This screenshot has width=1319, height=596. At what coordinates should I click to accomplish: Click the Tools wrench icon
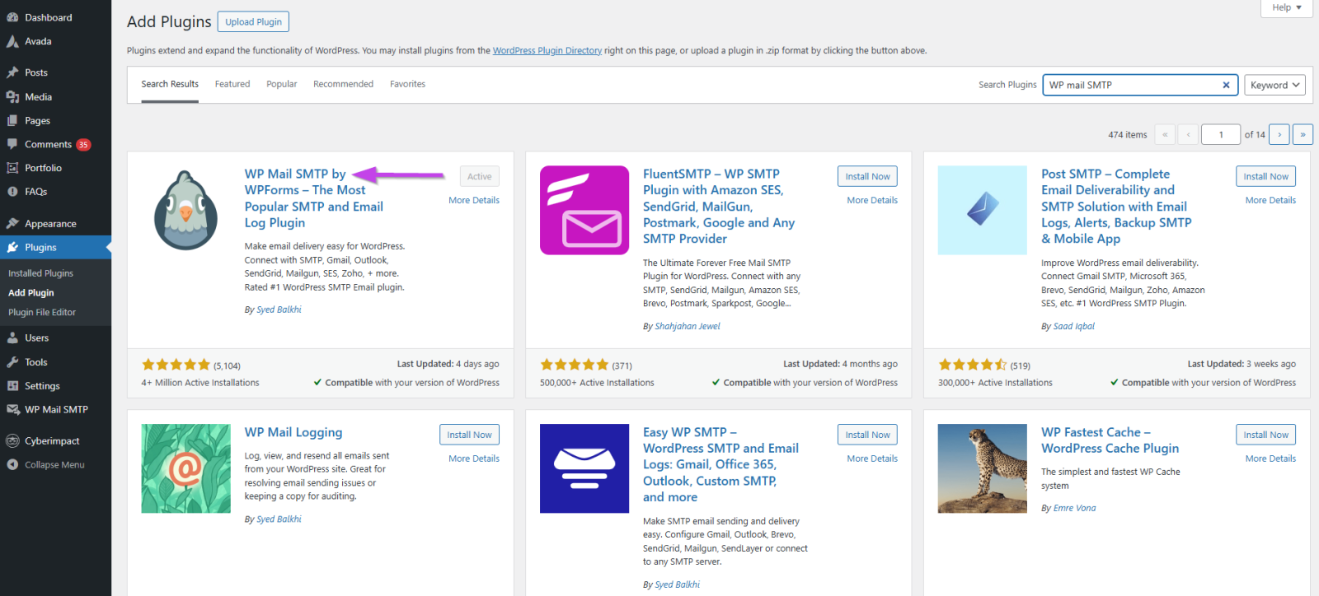pos(12,362)
